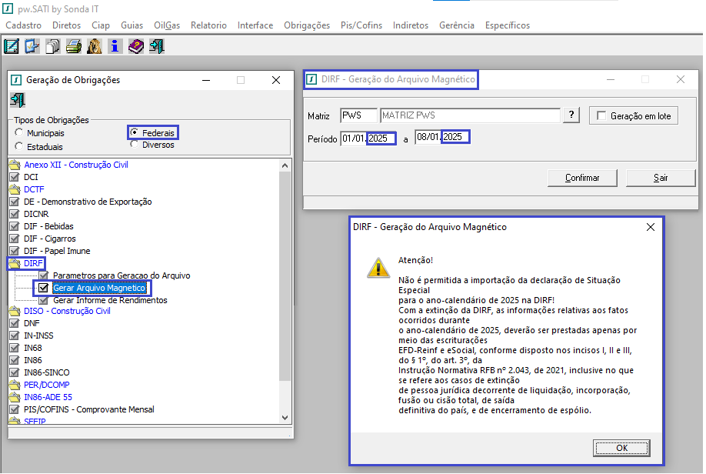Select the Federais radio button
The height and width of the screenshot is (474, 706).
coord(134,132)
